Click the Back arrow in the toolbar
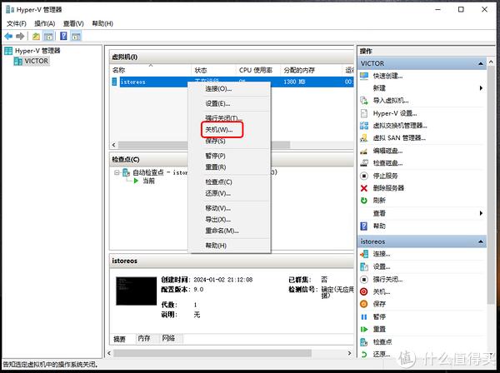The image size is (500, 373). click(8, 37)
